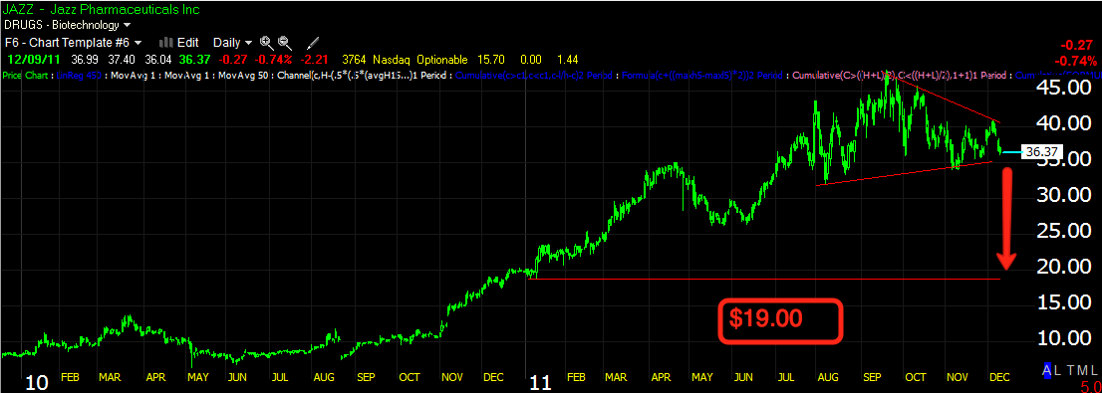Open the Daily timeframe dropdown

(232, 42)
